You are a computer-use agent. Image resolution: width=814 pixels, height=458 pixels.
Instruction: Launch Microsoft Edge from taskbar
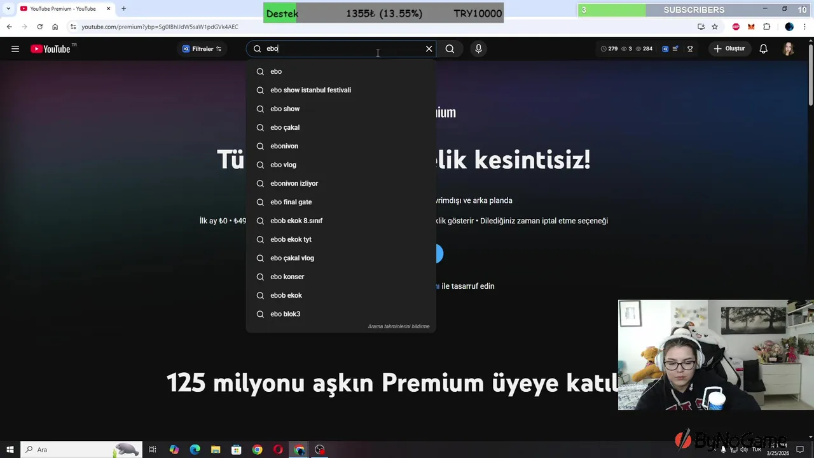point(195,450)
